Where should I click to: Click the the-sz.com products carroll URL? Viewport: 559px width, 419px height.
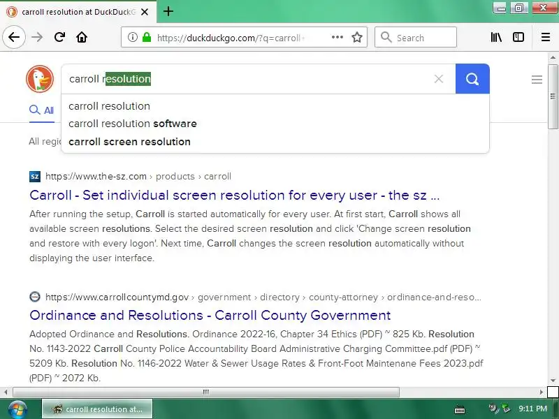coord(138,177)
